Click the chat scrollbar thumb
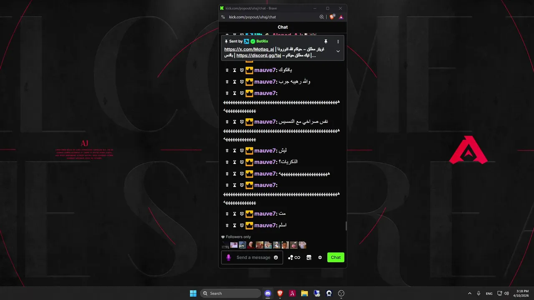Screen dimensions: 534x300 click(346, 226)
